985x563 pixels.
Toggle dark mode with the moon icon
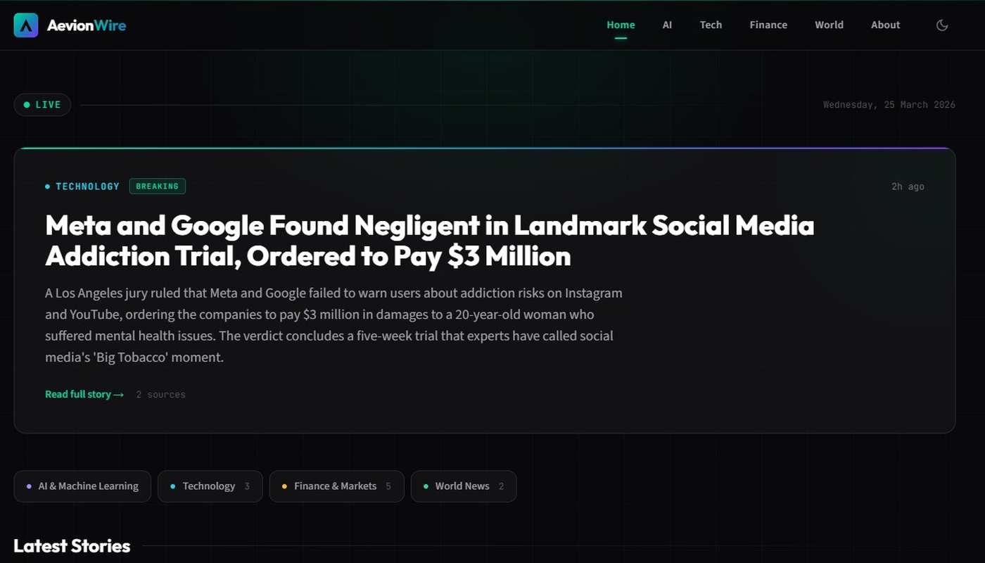click(942, 25)
